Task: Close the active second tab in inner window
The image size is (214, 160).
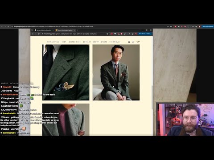Action: (x=74, y=30)
